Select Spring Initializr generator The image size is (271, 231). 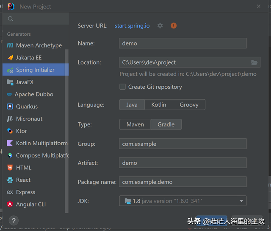[36, 70]
